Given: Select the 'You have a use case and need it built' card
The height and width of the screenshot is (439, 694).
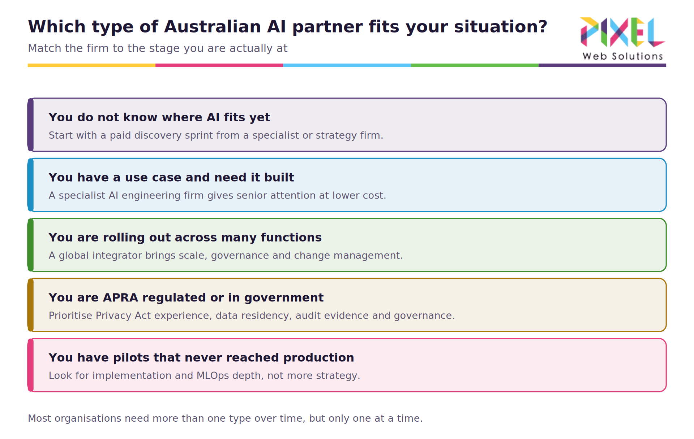Looking at the screenshot, I should click(347, 185).
